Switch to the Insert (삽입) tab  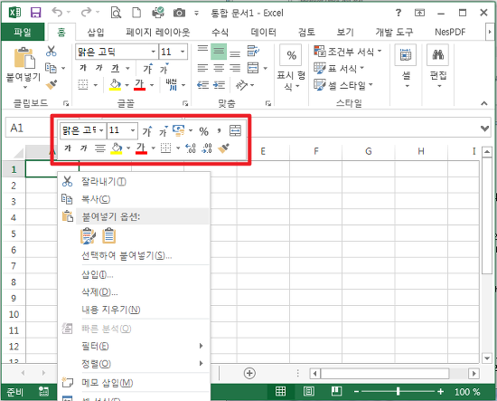coord(96,32)
